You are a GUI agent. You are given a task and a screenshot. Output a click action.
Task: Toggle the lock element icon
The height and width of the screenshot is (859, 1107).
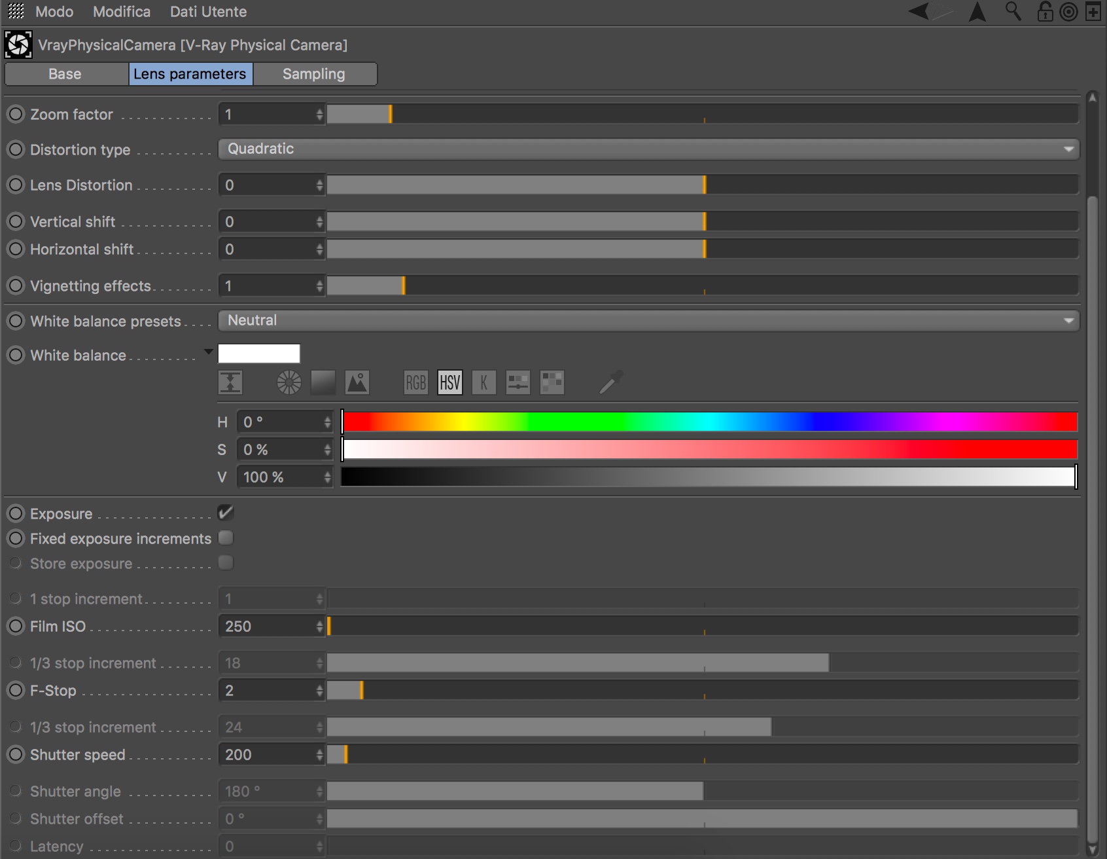click(x=1045, y=11)
